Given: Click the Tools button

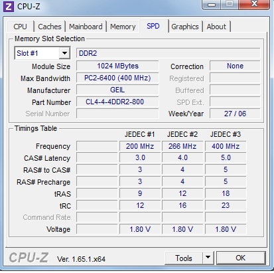Looking at the screenshot, I should (184, 258).
